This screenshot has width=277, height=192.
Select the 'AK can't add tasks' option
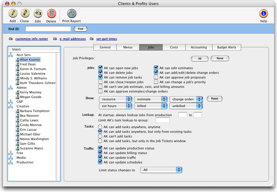pos(100,136)
